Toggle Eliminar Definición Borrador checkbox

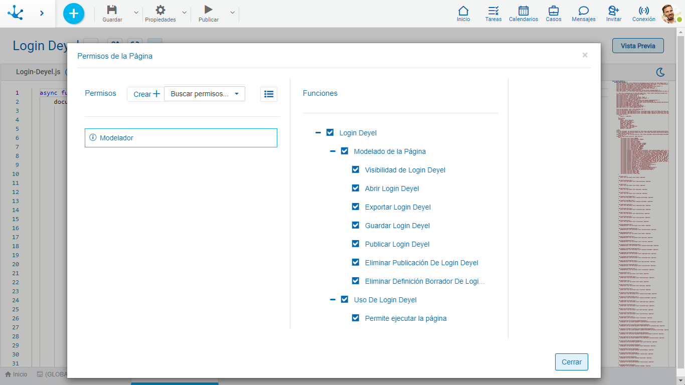point(356,281)
